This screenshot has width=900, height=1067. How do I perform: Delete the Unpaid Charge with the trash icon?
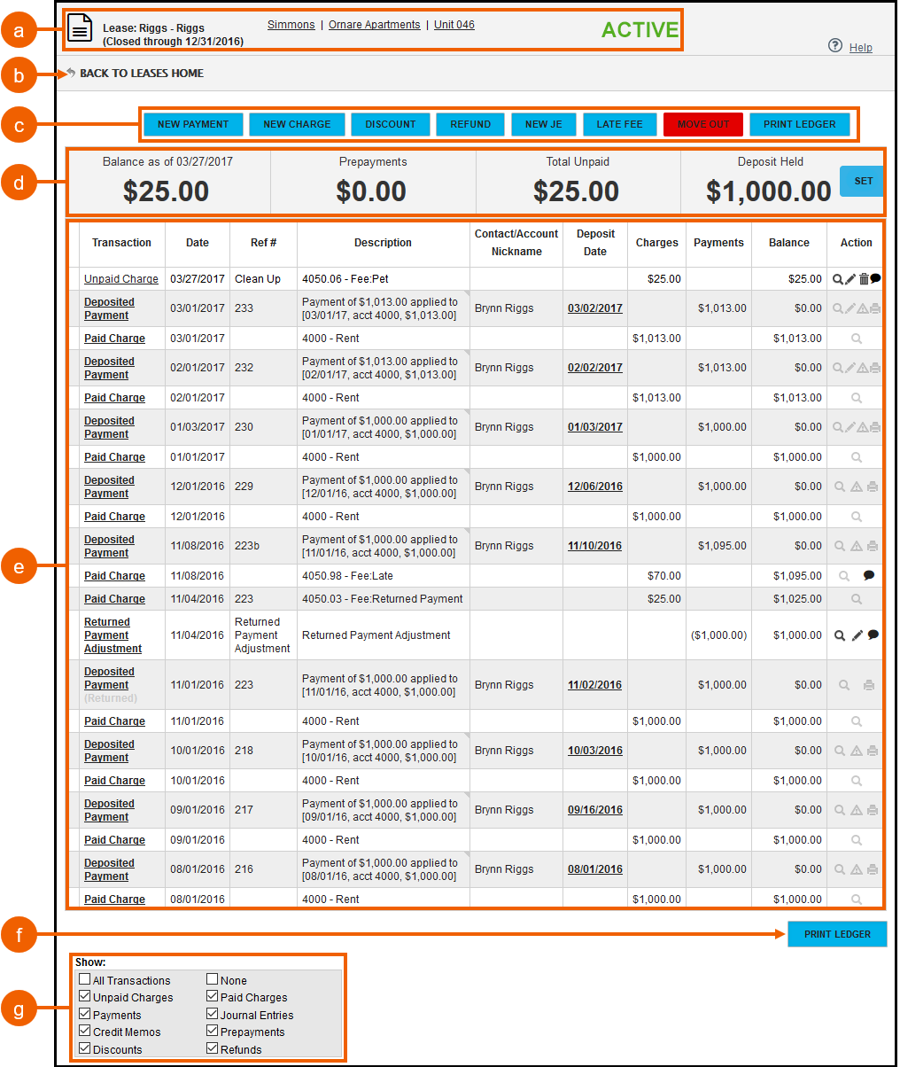[864, 278]
